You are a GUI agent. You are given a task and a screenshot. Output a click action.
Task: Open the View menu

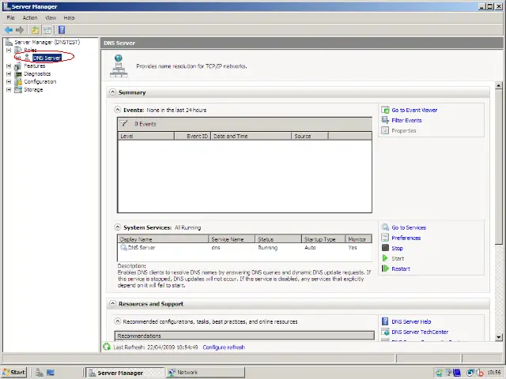tap(51, 17)
